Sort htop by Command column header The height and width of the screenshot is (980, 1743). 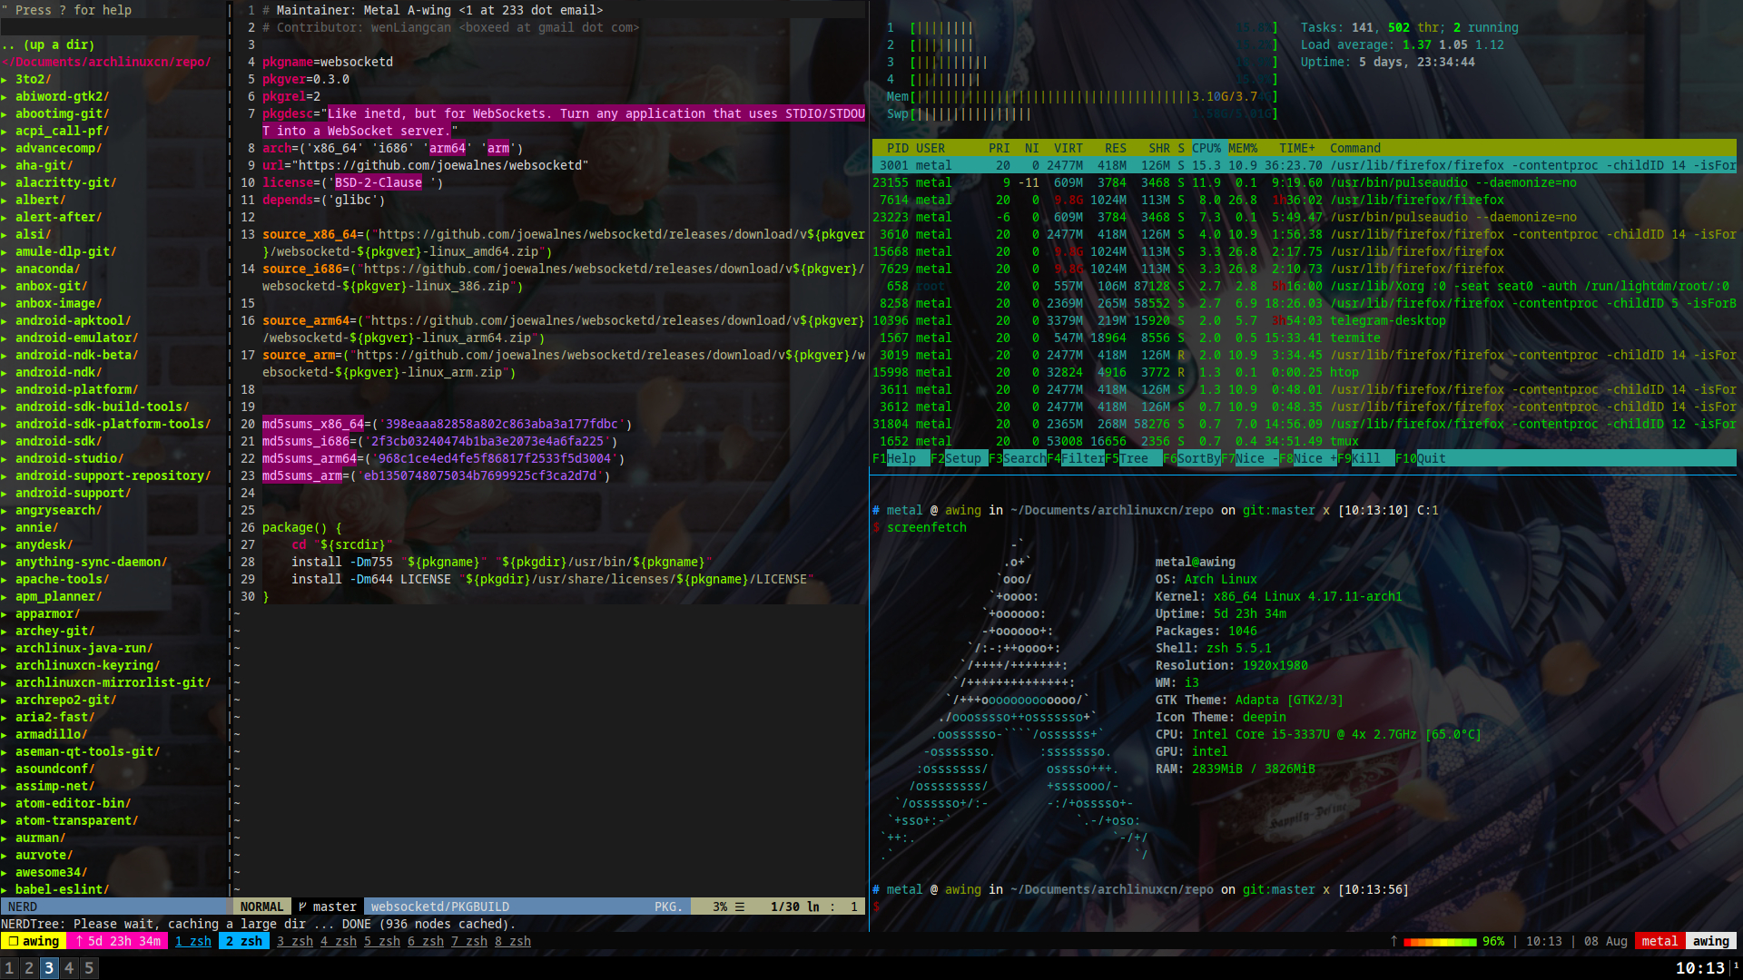point(1355,149)
